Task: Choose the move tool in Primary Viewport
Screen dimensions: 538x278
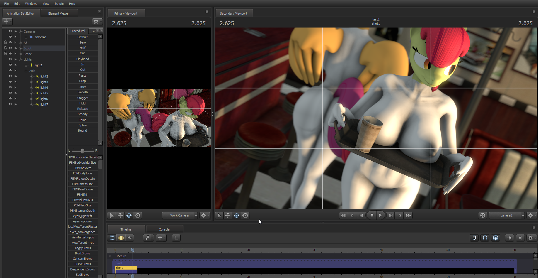Action: 120,215
